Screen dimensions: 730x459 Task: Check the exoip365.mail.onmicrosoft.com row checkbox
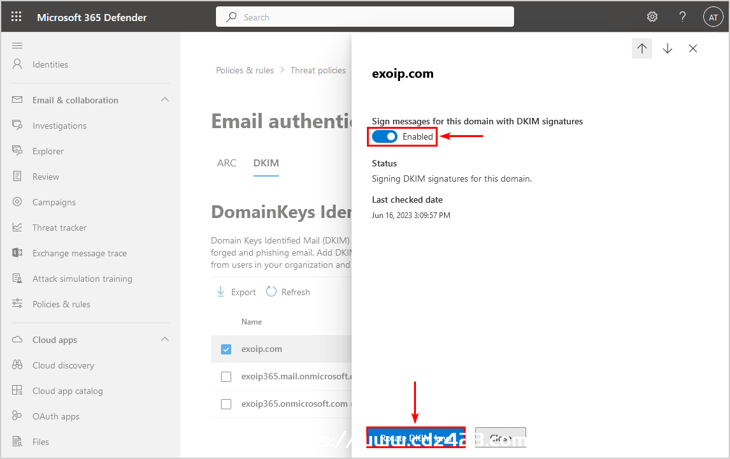[x=225, y=377]
